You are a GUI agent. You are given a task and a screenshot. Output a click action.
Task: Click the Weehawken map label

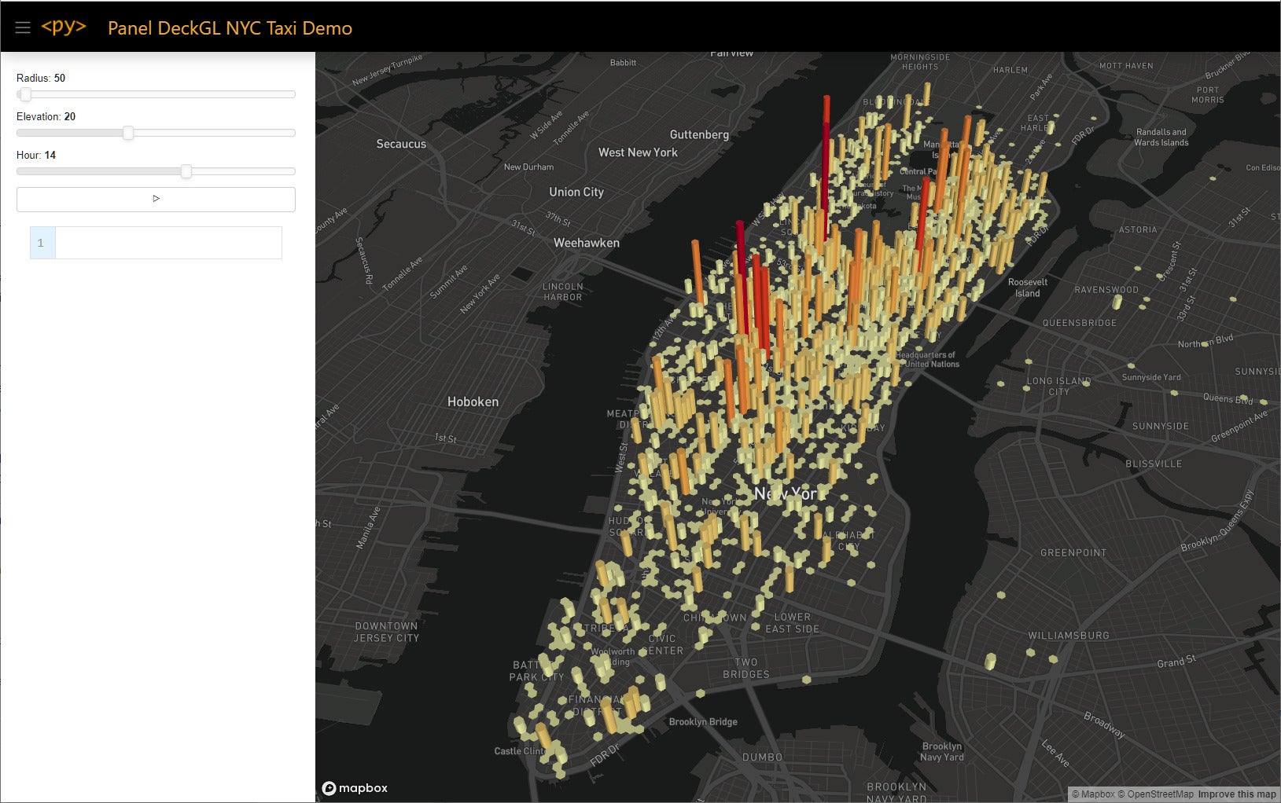click(587, 243)
